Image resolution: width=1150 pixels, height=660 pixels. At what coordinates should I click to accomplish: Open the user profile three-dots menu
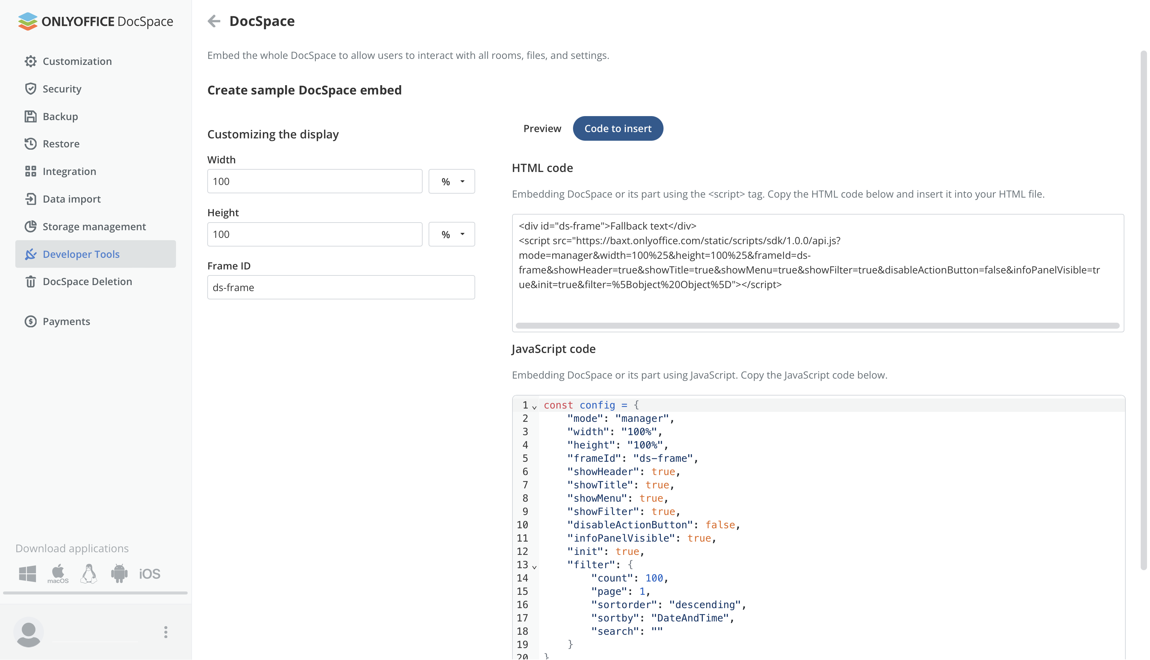(x=166, y=632)
